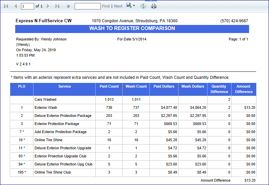Click the previous page arrow

15,6
